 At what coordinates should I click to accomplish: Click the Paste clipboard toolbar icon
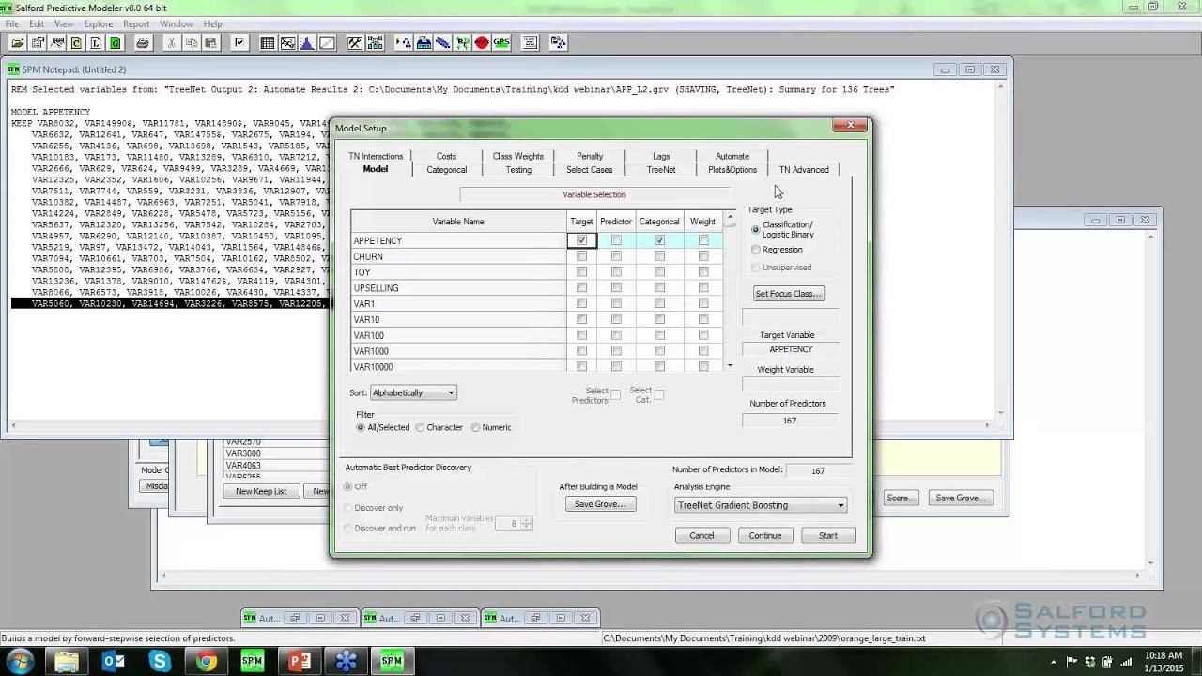pos(210,42)
